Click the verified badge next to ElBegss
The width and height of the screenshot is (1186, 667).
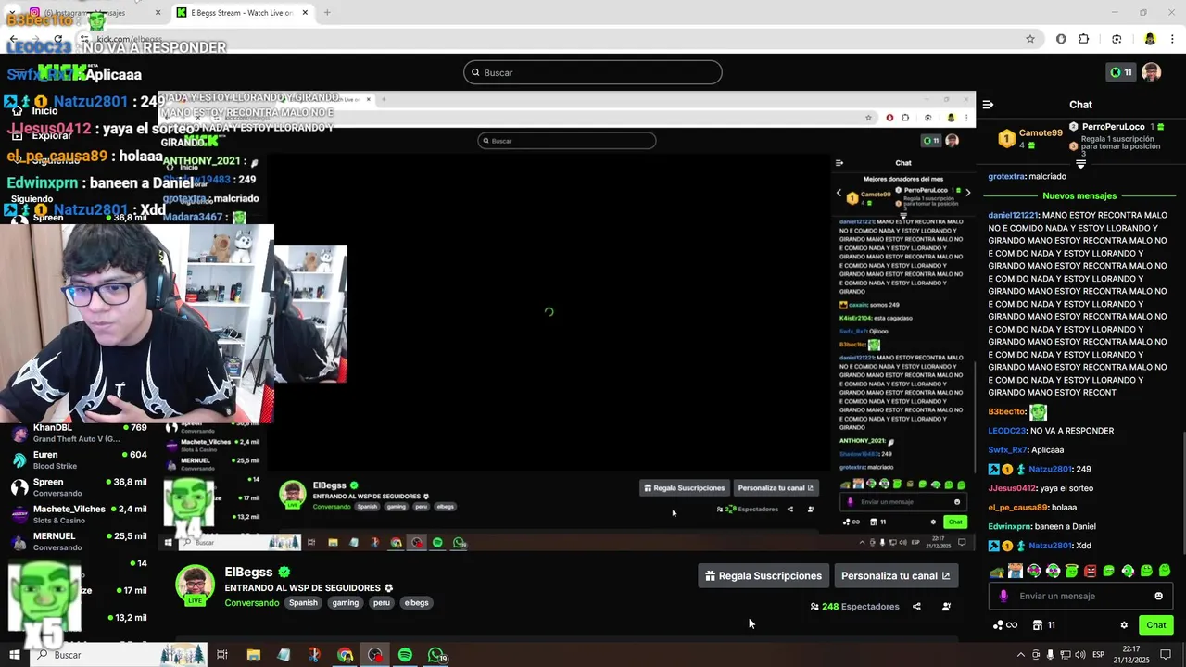[x=284, y=573]
